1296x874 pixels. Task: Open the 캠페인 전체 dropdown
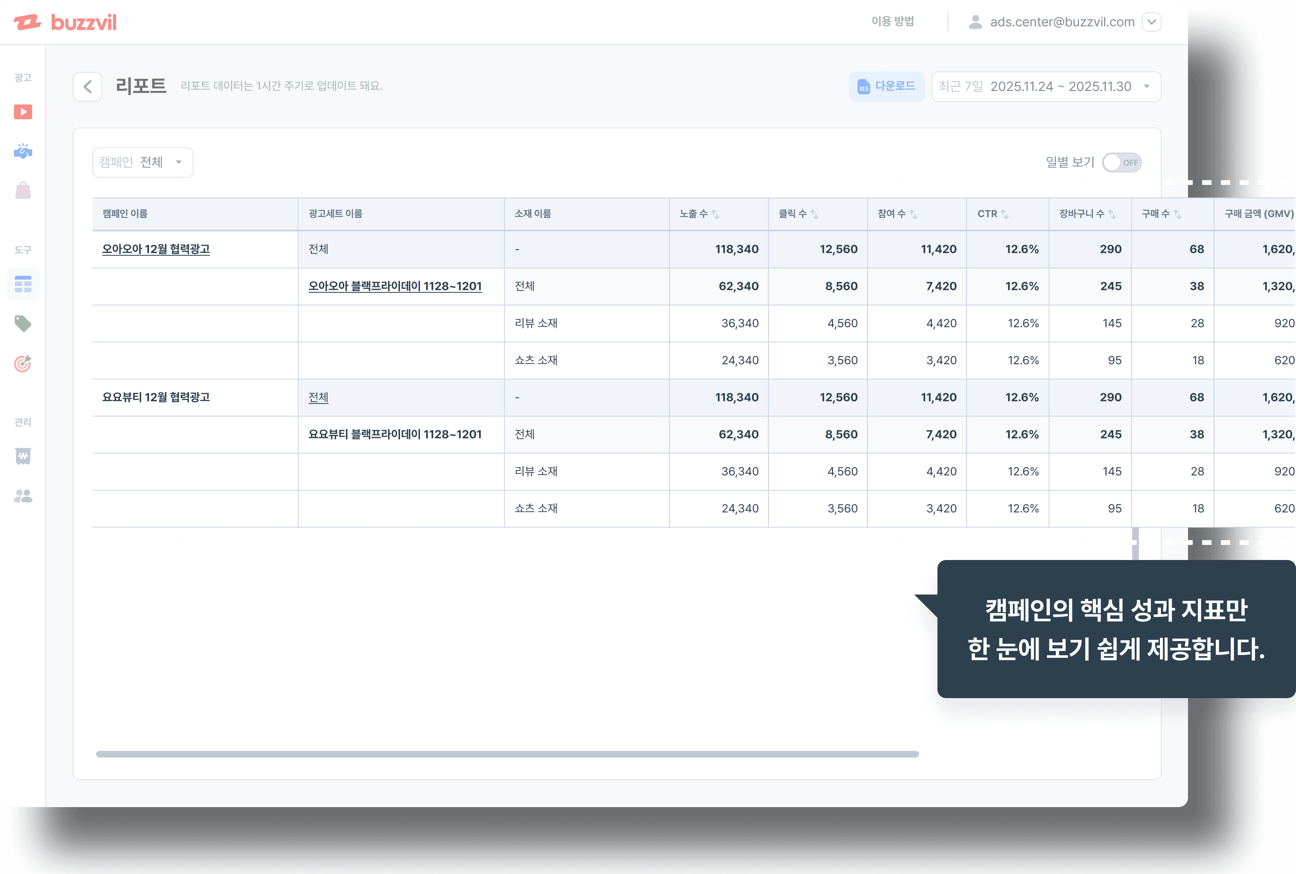[x=143, y=162]
